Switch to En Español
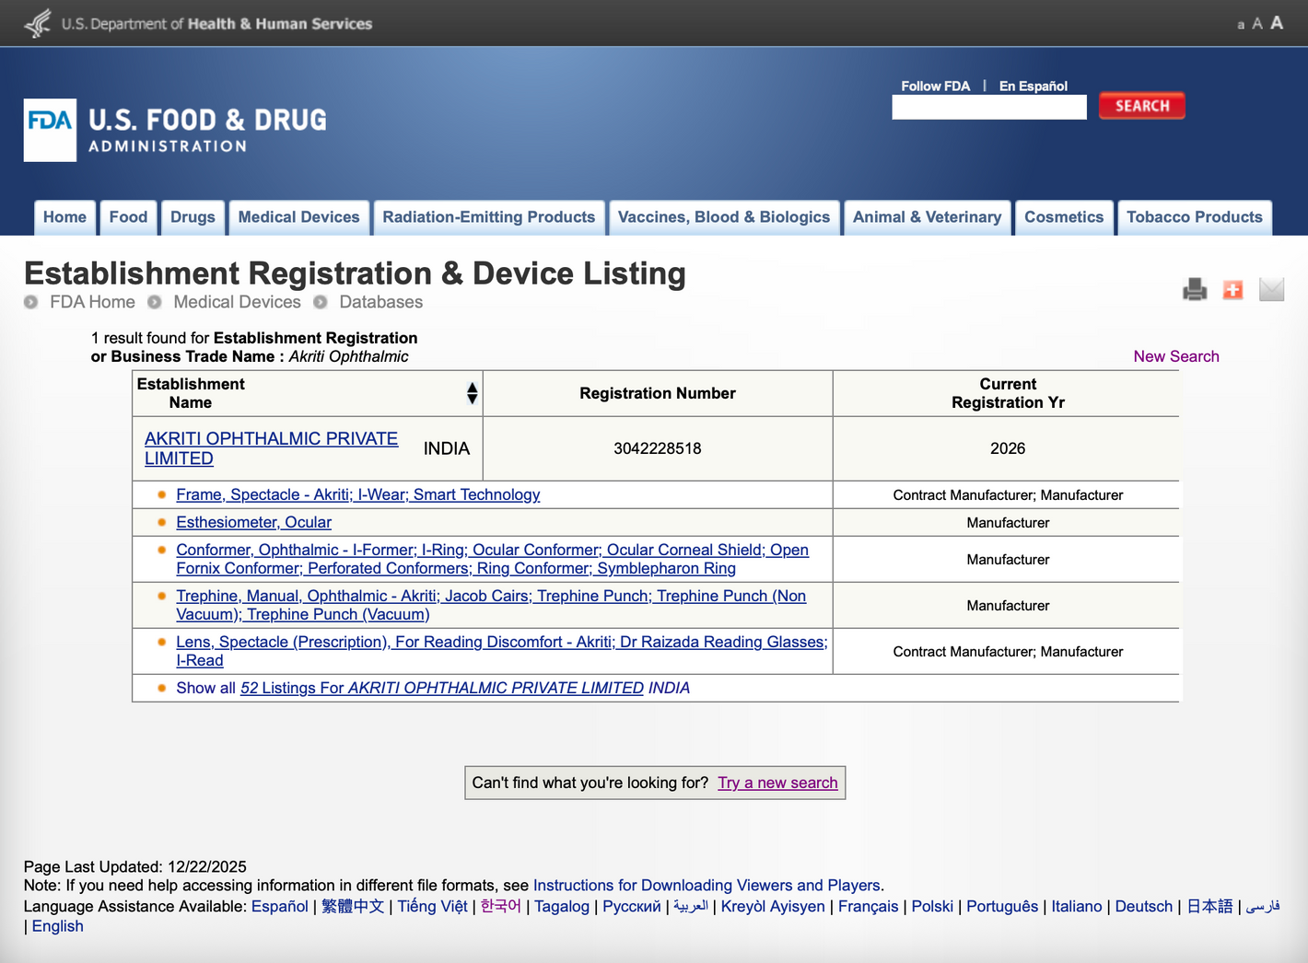1308x963 pixels. (x=1033, y=86)
